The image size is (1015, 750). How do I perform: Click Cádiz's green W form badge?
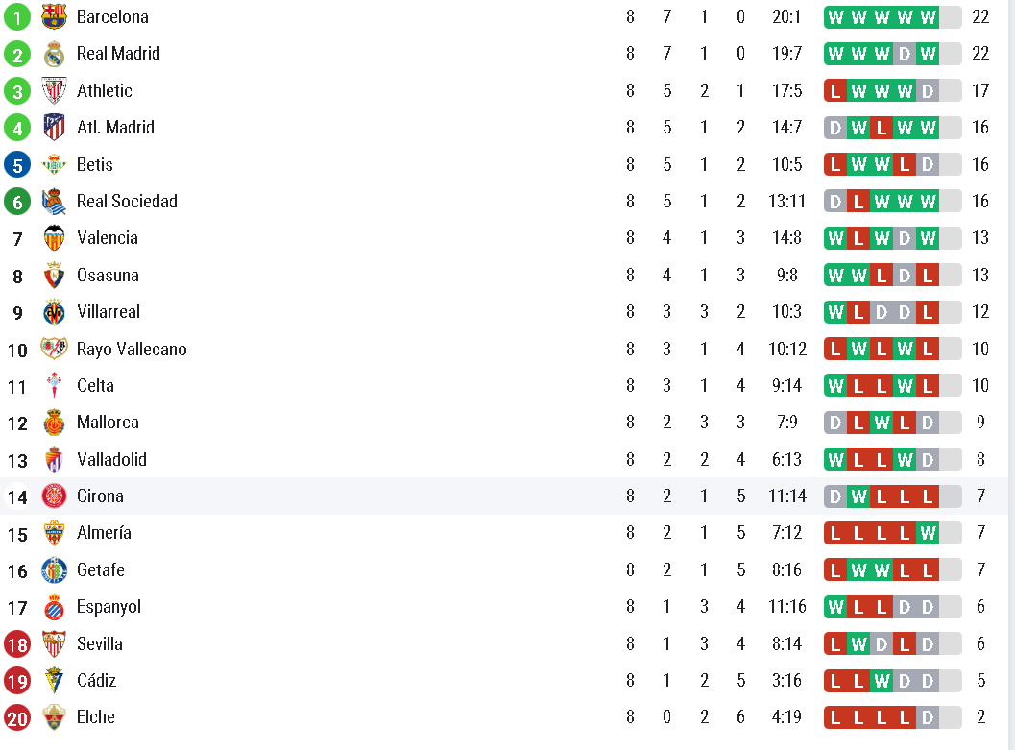[882, 681]
